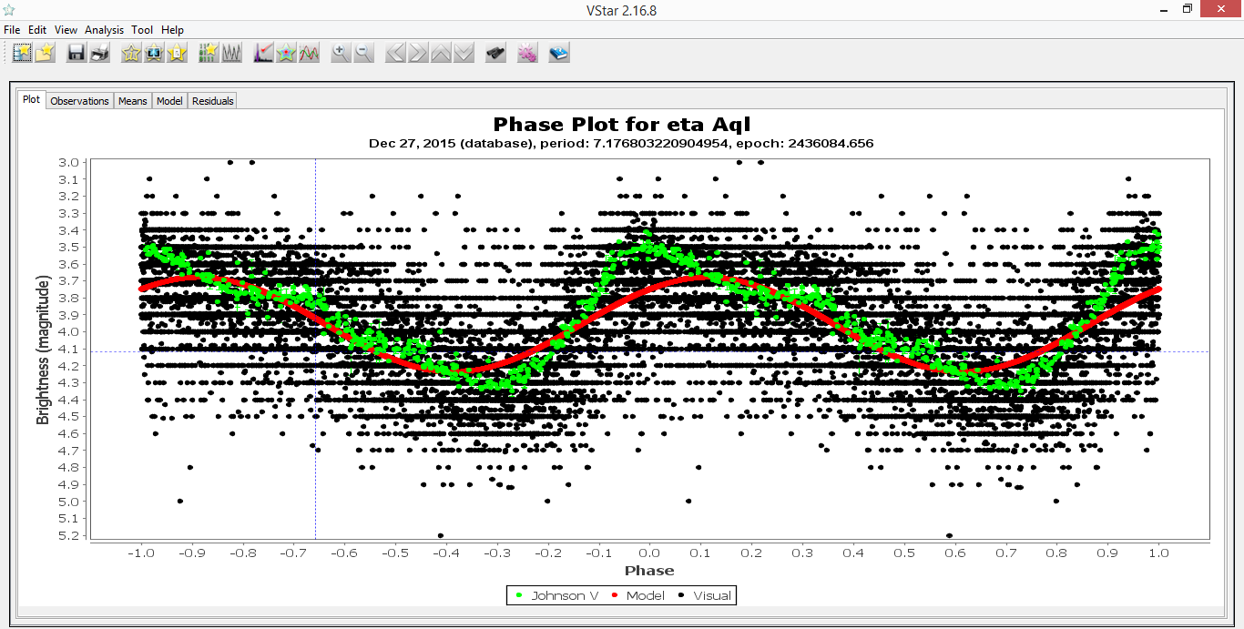Click the printer icon
This screenshot has height=629, width=1244.
coord(99,53)
